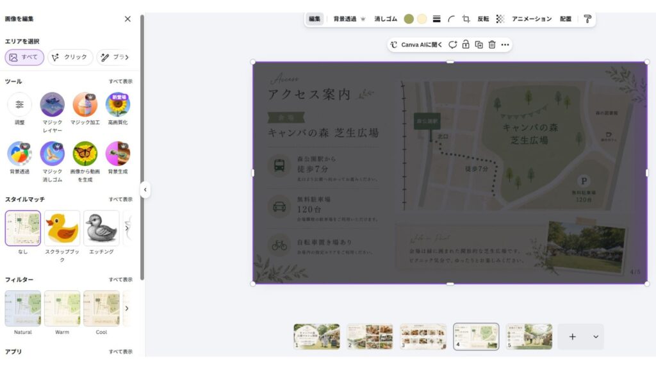Apply the Cool filter

pos(101,308)
